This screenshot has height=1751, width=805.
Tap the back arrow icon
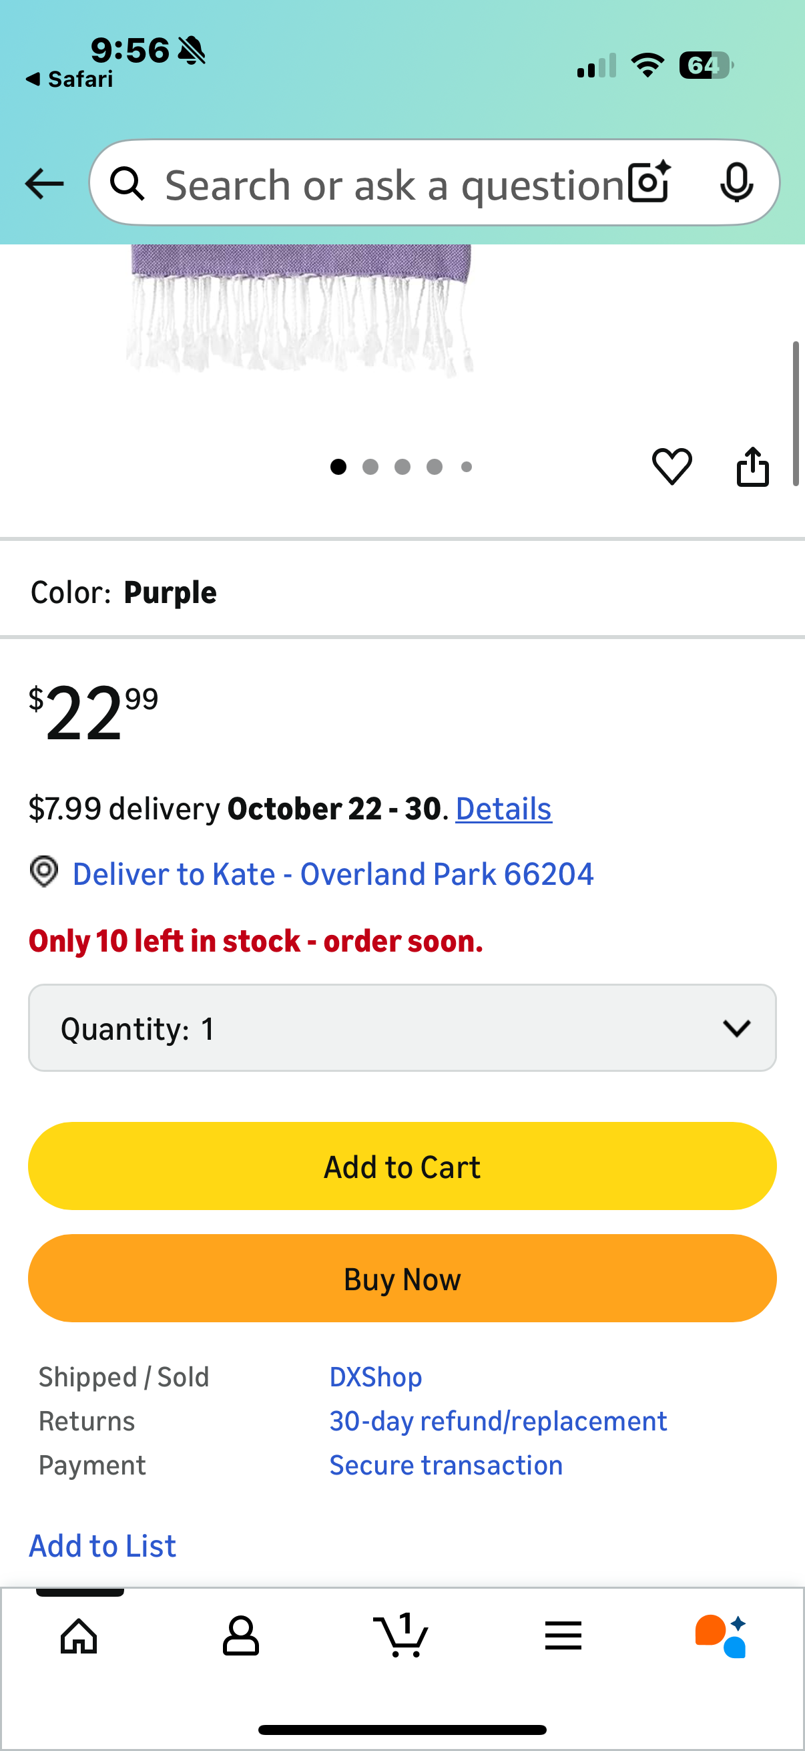tap(44, 184)
